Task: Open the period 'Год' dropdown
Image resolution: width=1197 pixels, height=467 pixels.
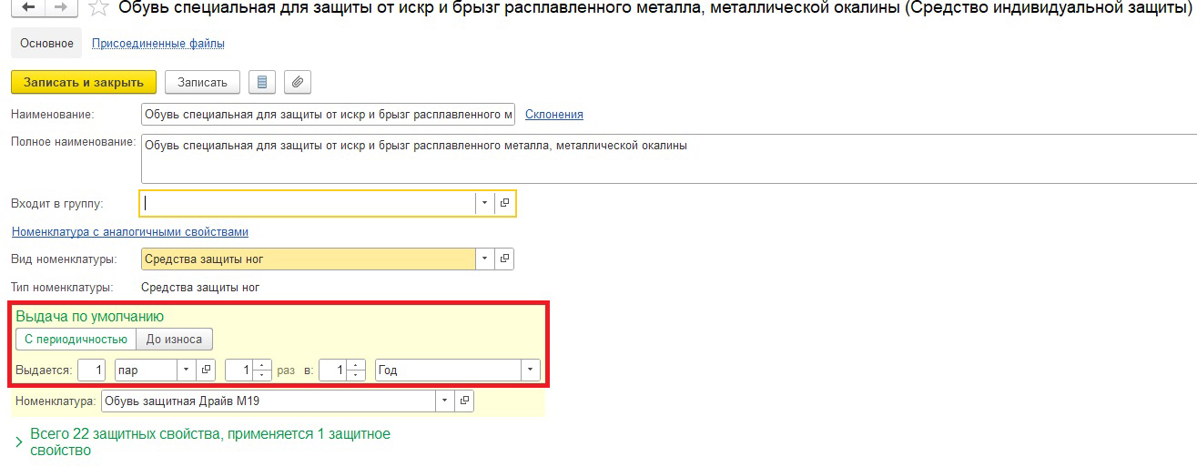Action: tap(531, 371)
